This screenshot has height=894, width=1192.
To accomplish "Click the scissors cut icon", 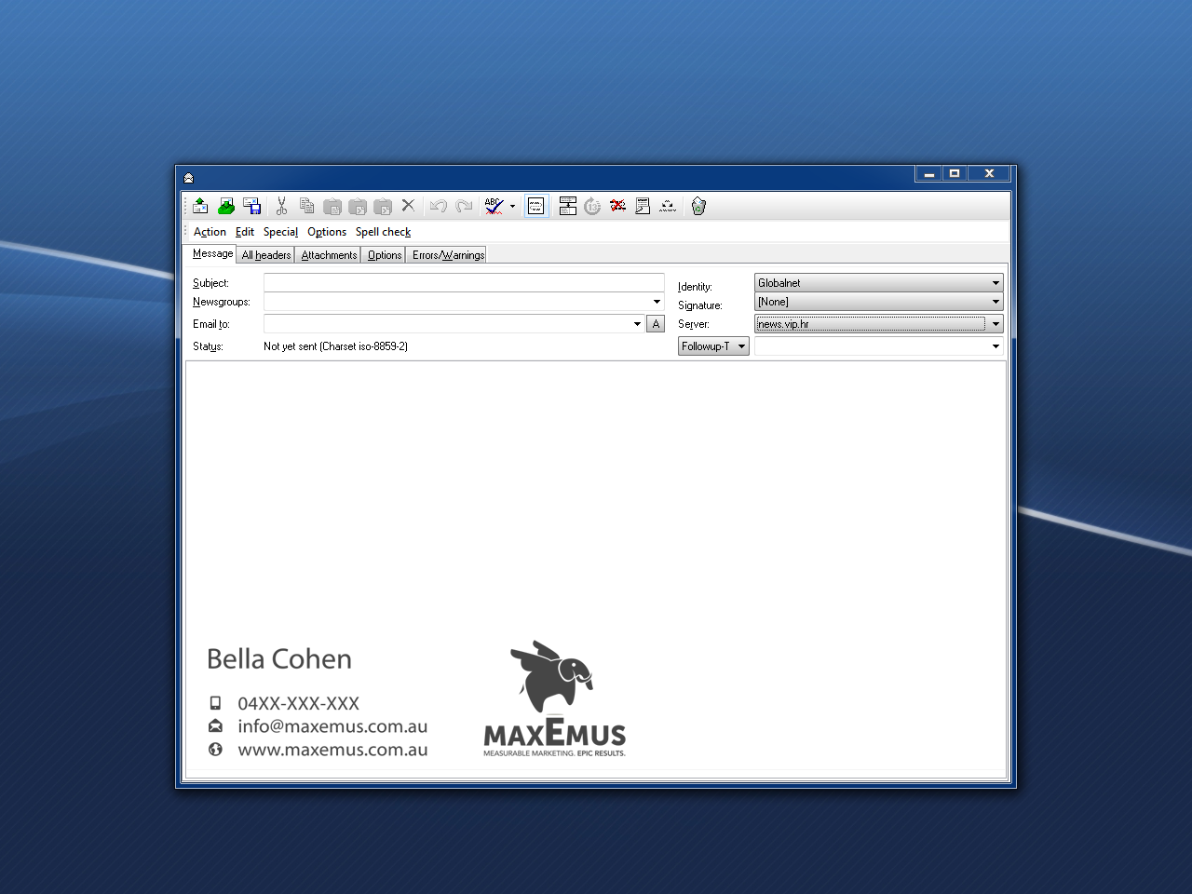I will click(281, 206).
